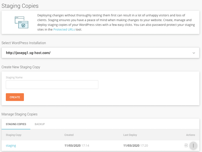Click the Created column header
This screenshot has width=202, height=152.
pyautogui.click(x=69, y=135)
